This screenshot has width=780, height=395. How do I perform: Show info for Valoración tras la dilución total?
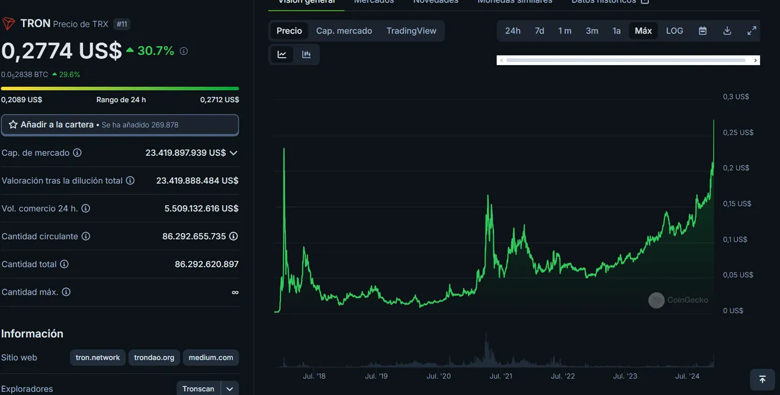pyautogui.click(x=130, y=181)
